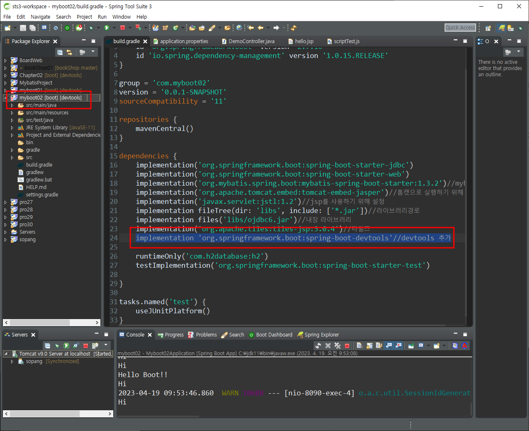
Task: Toggle Scroll Lock in Console toolbar
Action: coord(369,345)
